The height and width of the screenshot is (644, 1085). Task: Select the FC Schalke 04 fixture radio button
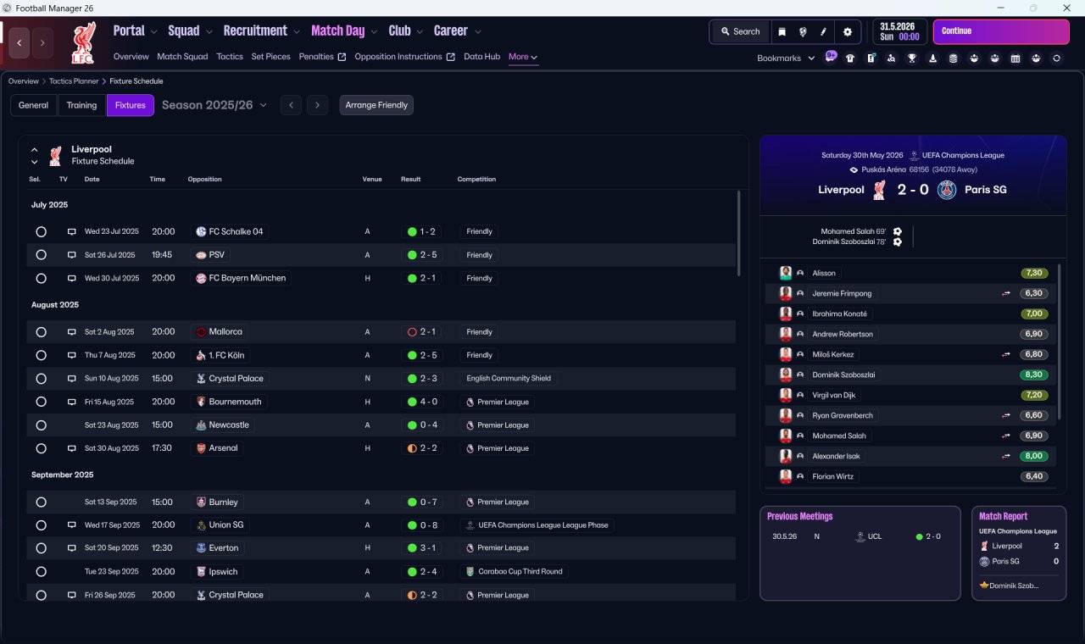[x=41, y=231]
